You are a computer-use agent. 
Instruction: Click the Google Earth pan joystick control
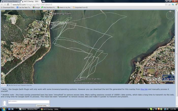tap(170, 23)
